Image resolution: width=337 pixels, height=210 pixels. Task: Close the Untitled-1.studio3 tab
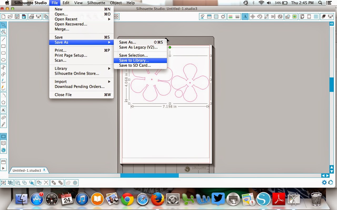44,170
